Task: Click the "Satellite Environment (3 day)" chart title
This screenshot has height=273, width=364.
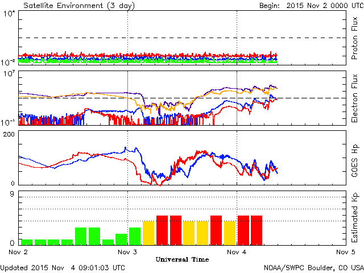Action: click(x=72, y=5)
